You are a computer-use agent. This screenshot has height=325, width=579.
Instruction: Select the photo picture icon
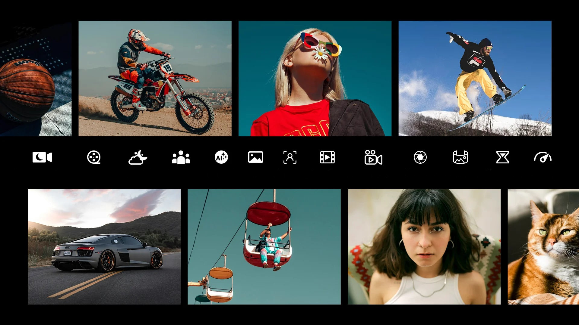click(x=255, y=157)
